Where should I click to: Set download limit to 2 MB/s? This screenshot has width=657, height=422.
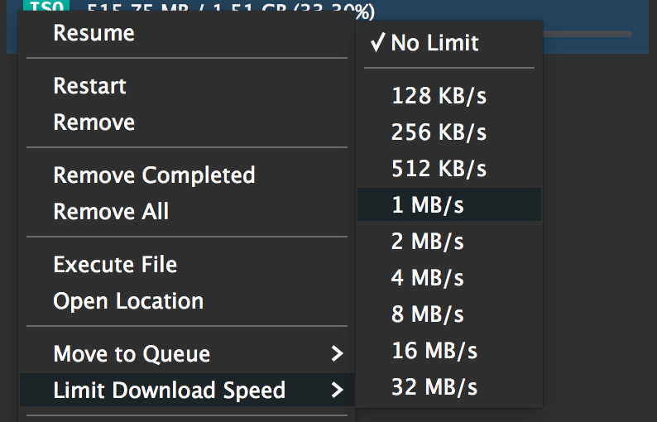[x=428, y=242]
